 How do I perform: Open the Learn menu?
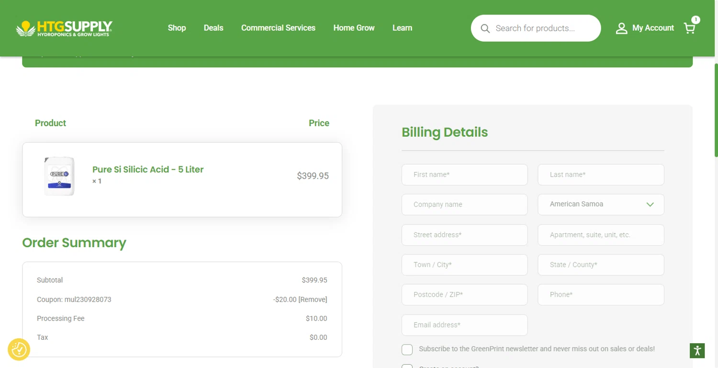coord(402,28)
